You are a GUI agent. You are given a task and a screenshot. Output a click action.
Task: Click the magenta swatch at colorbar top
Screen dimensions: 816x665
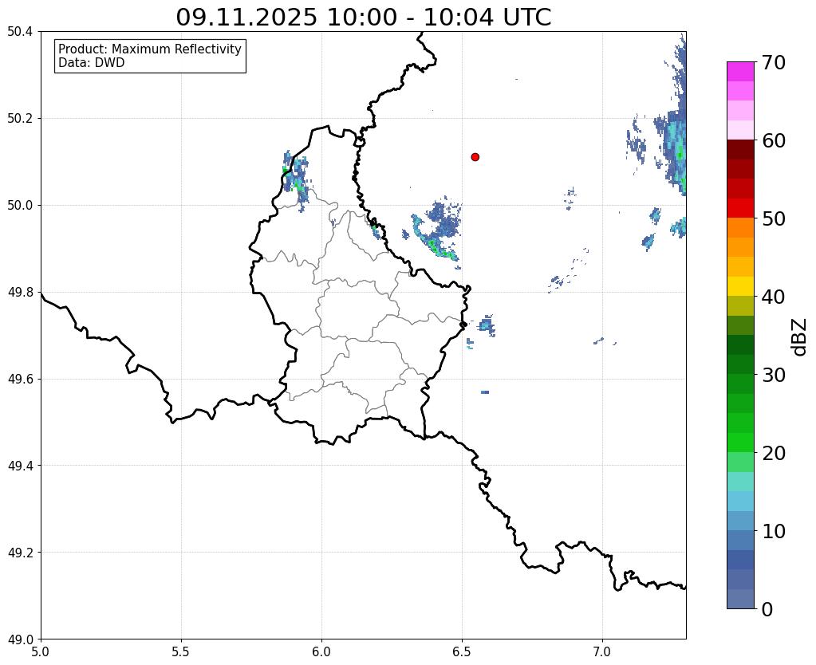coord(740,72)
